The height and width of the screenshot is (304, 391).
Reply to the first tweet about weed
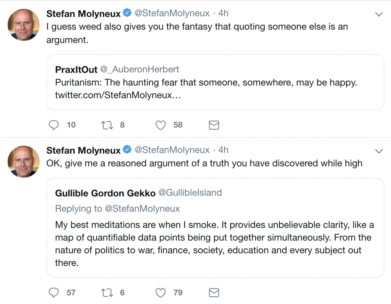point(54,125)
